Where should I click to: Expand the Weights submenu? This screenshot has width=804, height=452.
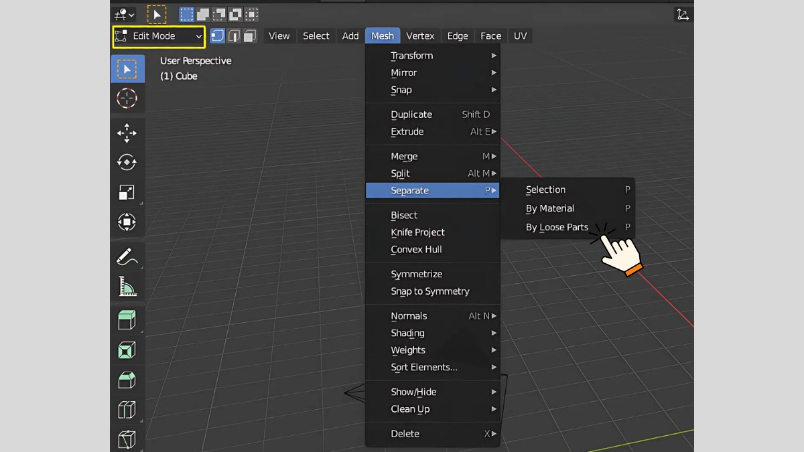[x=433, y=350]
